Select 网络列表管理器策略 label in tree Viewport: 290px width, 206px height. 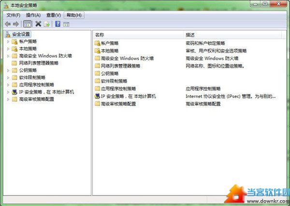[x=39, y=63]
